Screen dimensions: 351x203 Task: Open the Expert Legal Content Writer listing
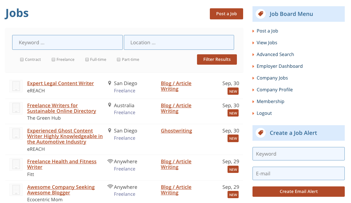60,83
